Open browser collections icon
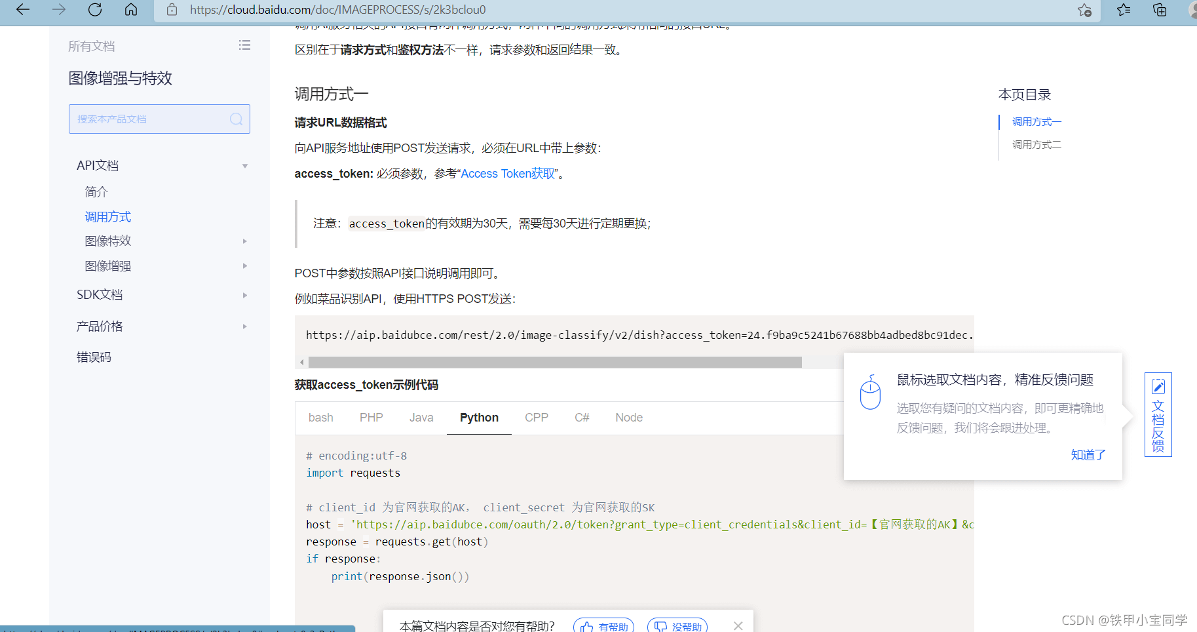Image resolution: width=1197 pixels, height=632 pixels. [x=1160, y=10]
